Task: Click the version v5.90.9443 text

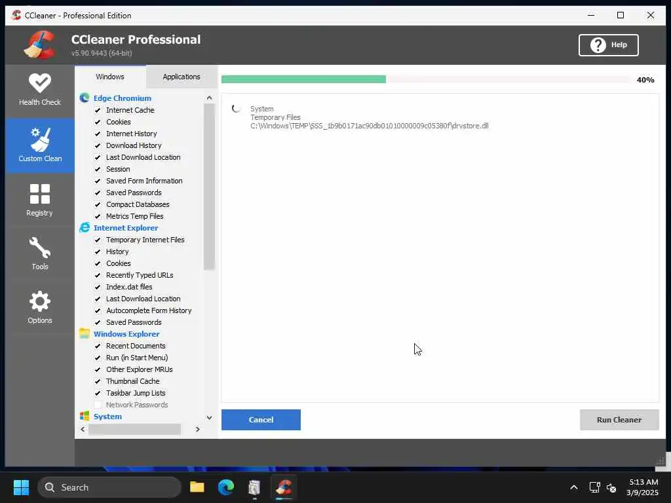Action: (102, 53)
